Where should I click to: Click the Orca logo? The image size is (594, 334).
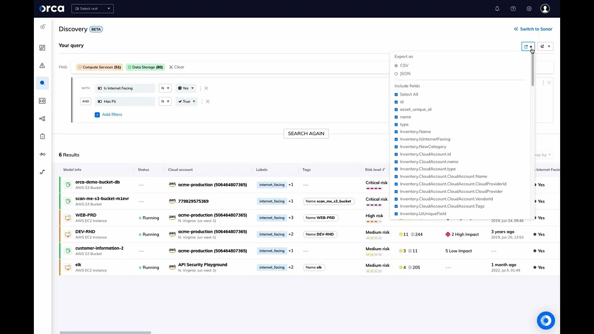click(52, 8)
